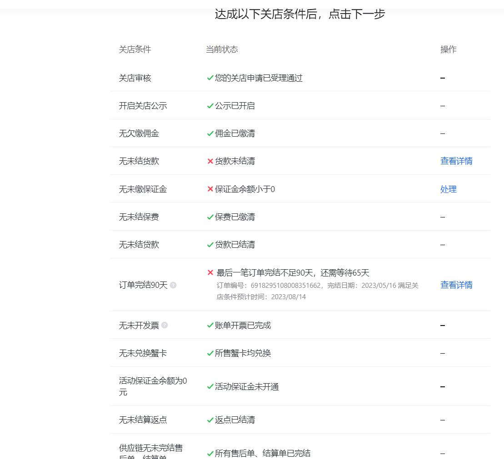
Task: Click the green check next to 佣金已缴清
Action: (210, 133)
